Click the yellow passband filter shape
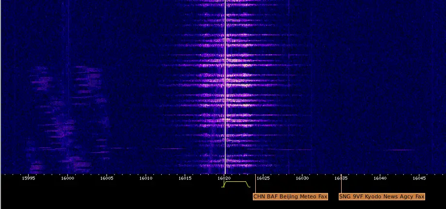Viewport: 446px width, 209px height. 236,182
